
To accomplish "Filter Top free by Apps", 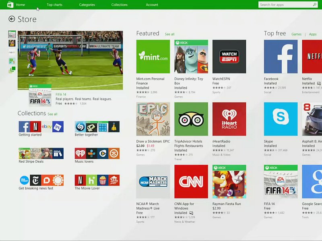I will [x=313, y=34].
